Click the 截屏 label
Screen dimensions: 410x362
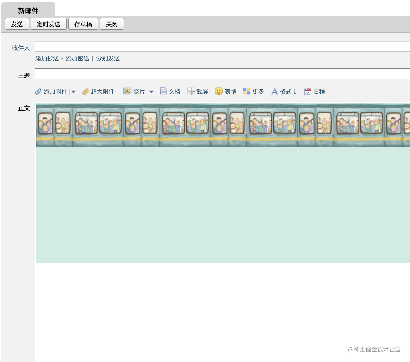click(x=202, y=92)
